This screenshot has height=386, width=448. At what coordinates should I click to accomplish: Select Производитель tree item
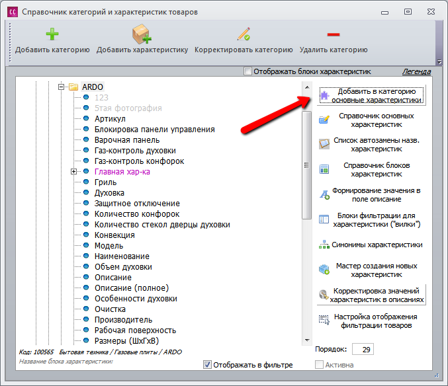124,319
